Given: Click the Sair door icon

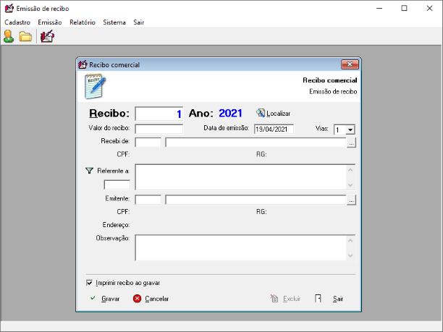Looking at the screenshot, I should click(318, 299).
